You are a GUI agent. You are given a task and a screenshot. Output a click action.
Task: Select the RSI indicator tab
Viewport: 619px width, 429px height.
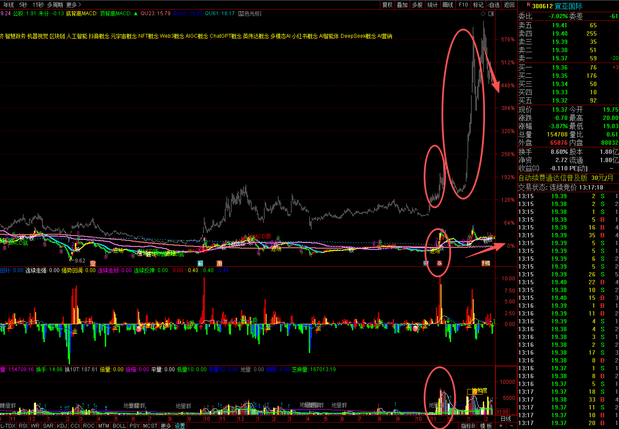(23, 426)
